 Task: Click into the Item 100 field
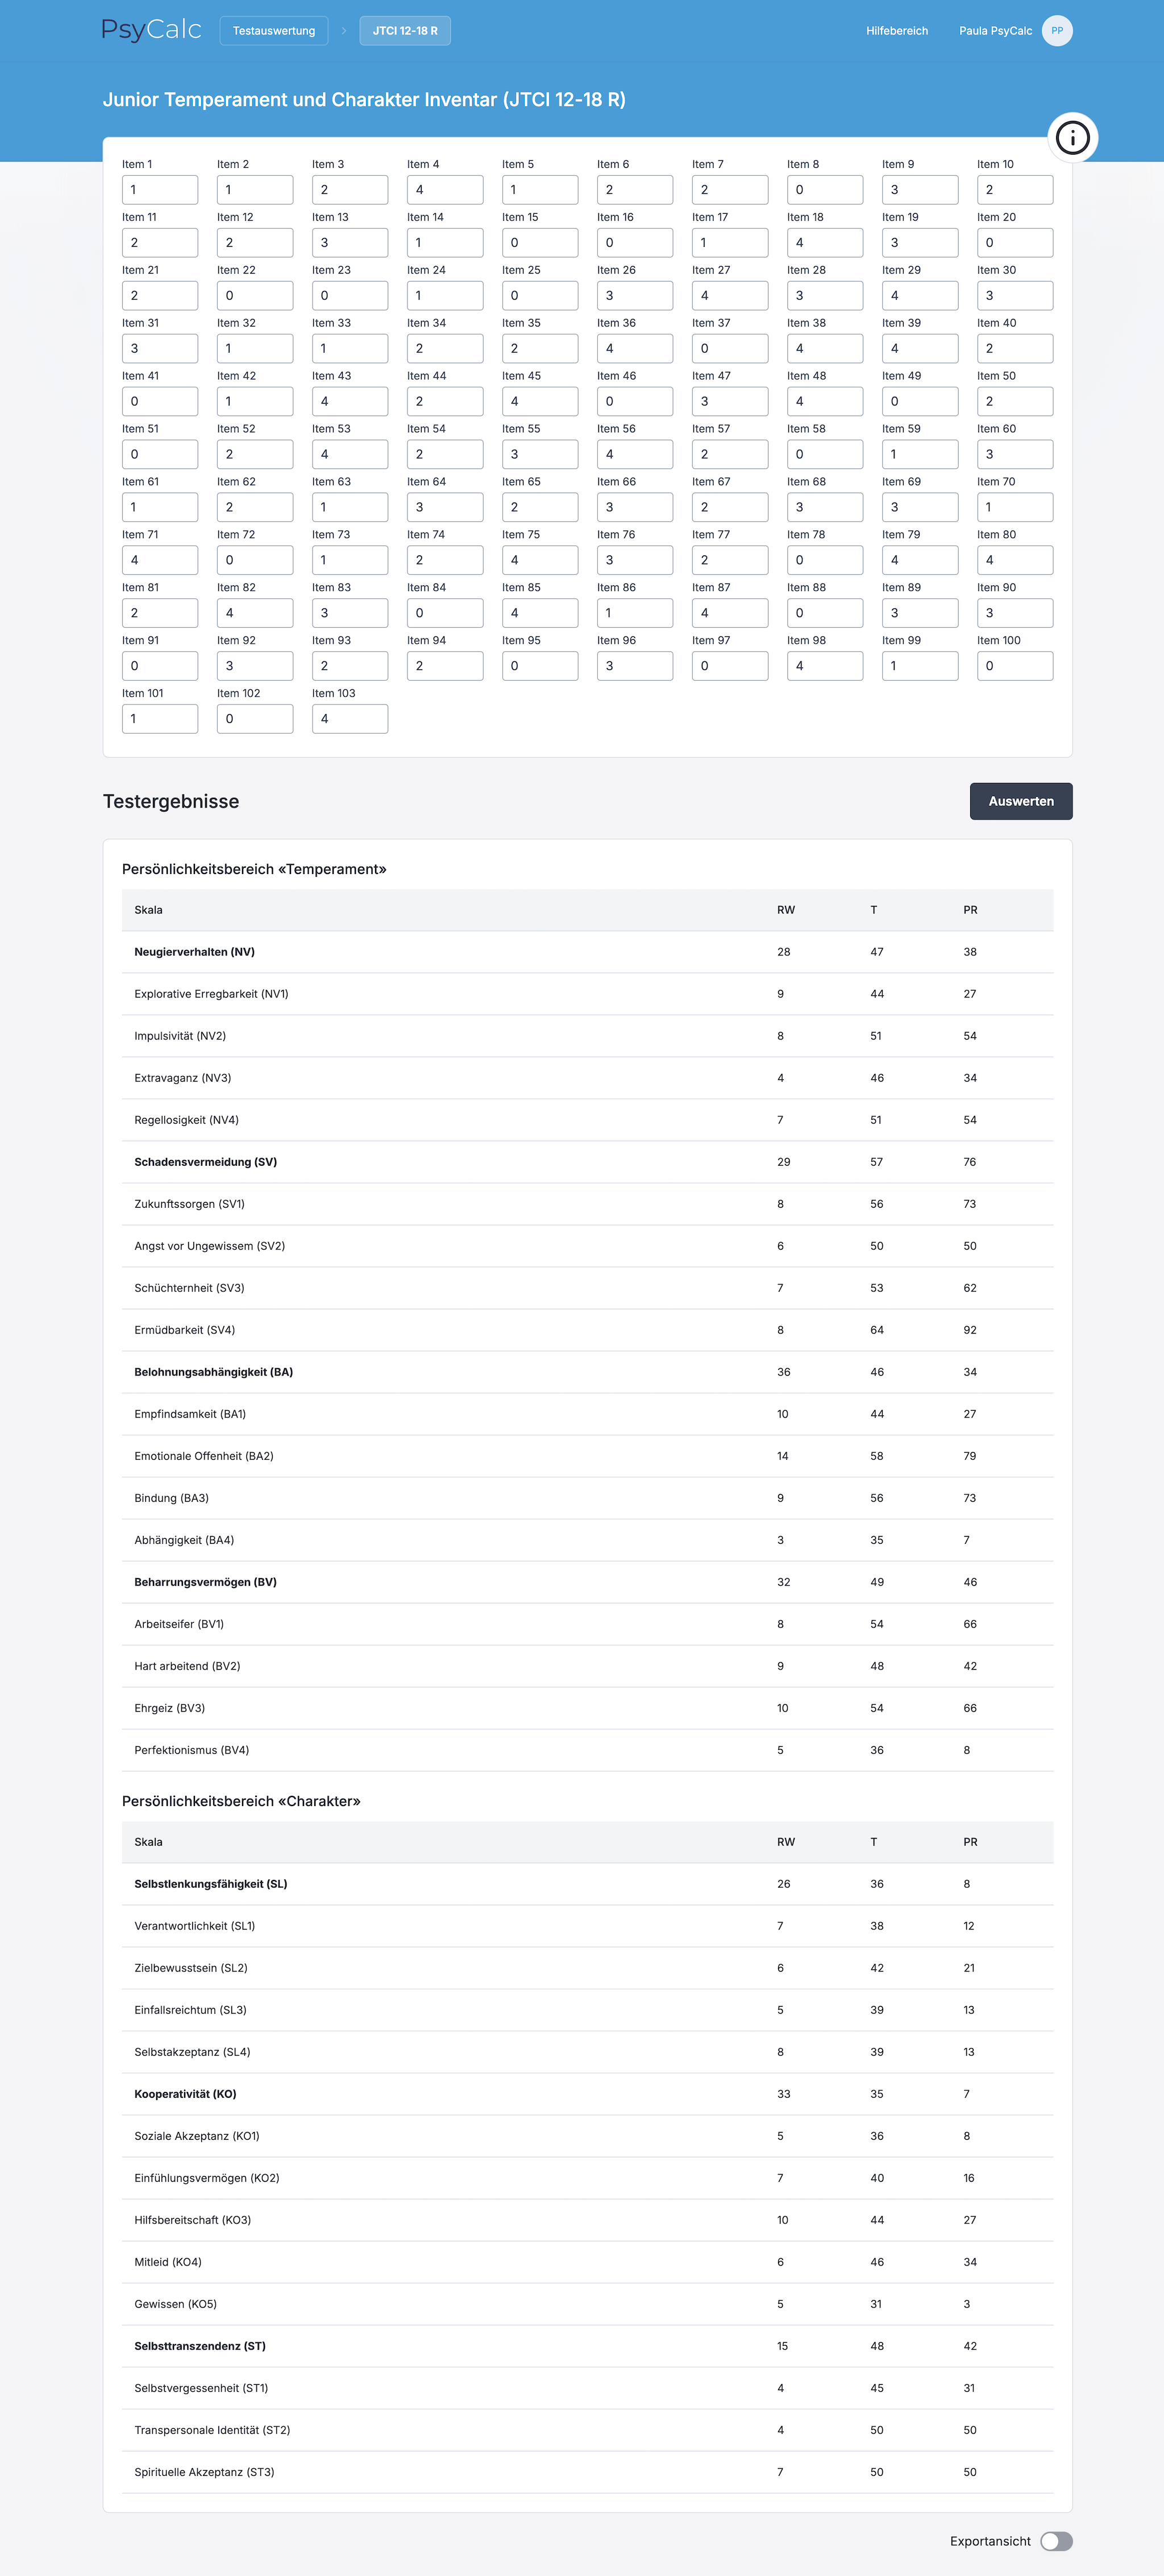pyautogui.click(x=1014, y=666)
